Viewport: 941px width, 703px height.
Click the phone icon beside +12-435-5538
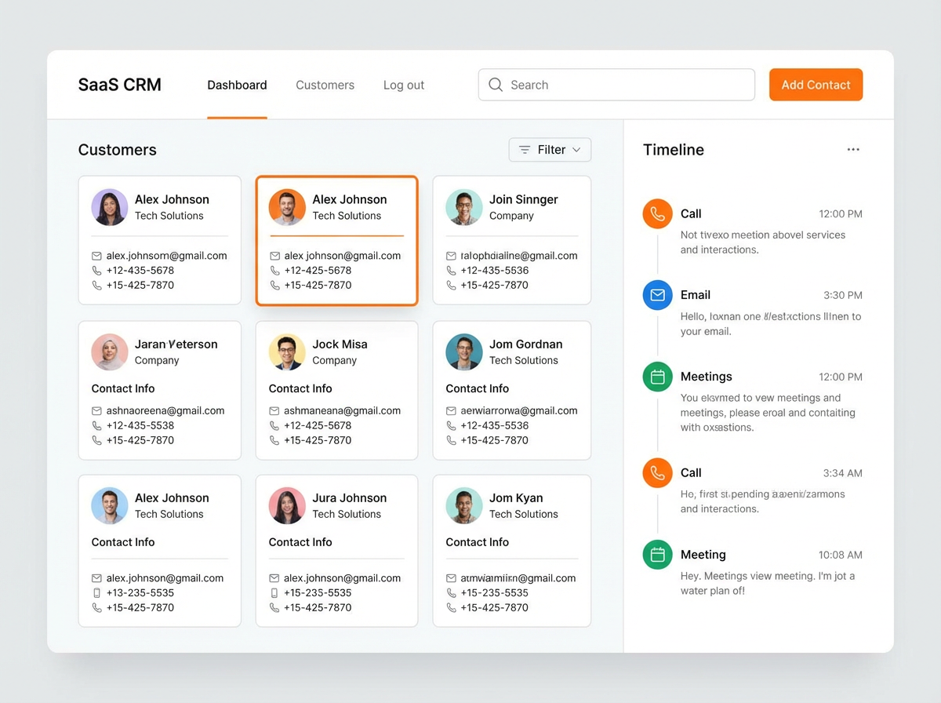[x=97, y=425]
